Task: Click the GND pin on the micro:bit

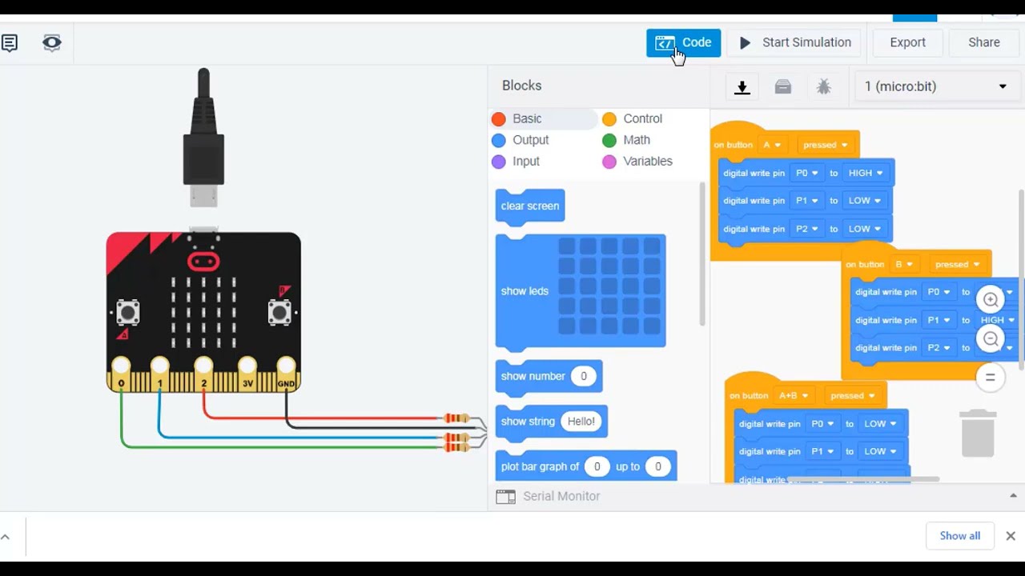Action: (287, 374)
